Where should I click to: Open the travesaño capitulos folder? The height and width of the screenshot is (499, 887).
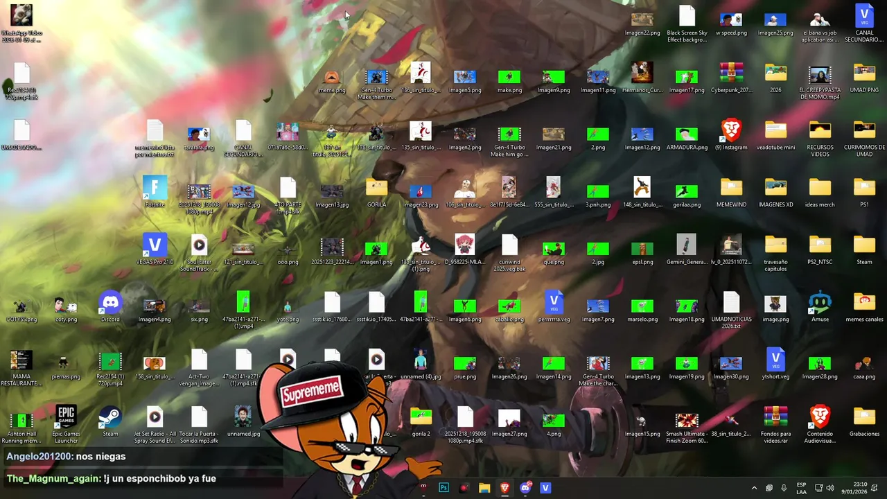click(775, 253)
